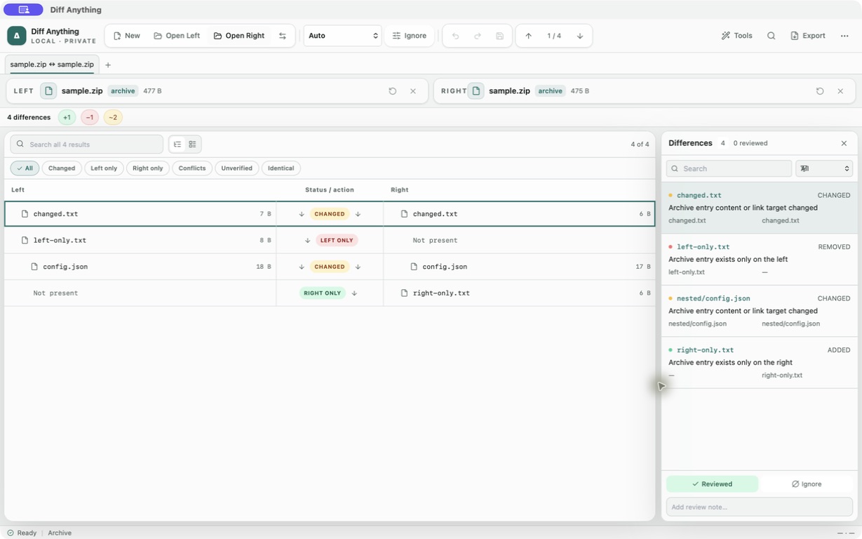Select nested/config.json difference item
Image resolution: width=862 pixels, height=539 pixels.
coord(760,311)
